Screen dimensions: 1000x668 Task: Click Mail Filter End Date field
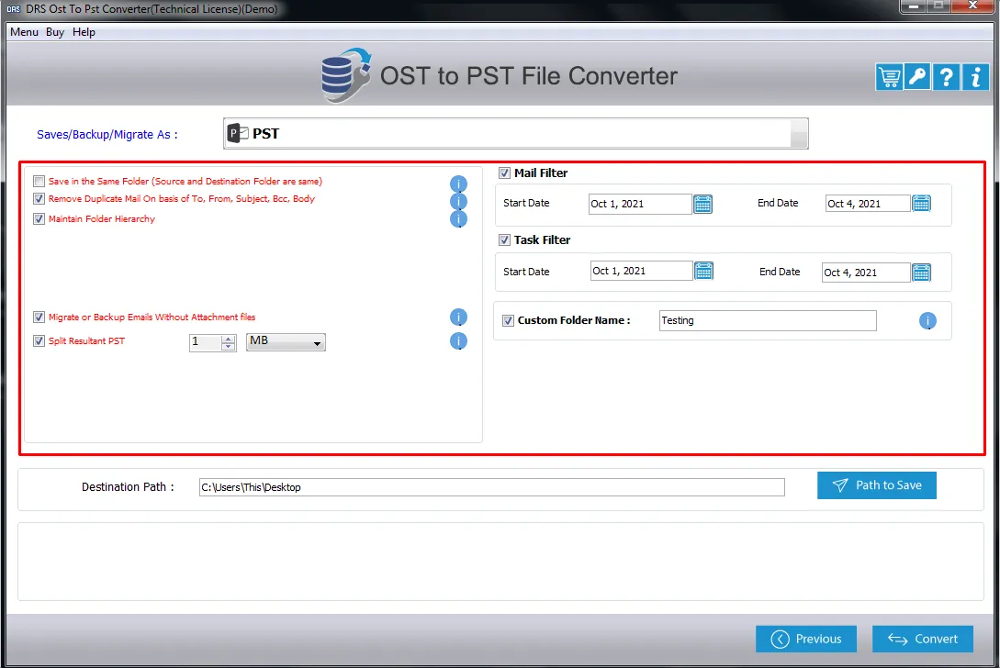pyautogui.click(x=868, y=204)
